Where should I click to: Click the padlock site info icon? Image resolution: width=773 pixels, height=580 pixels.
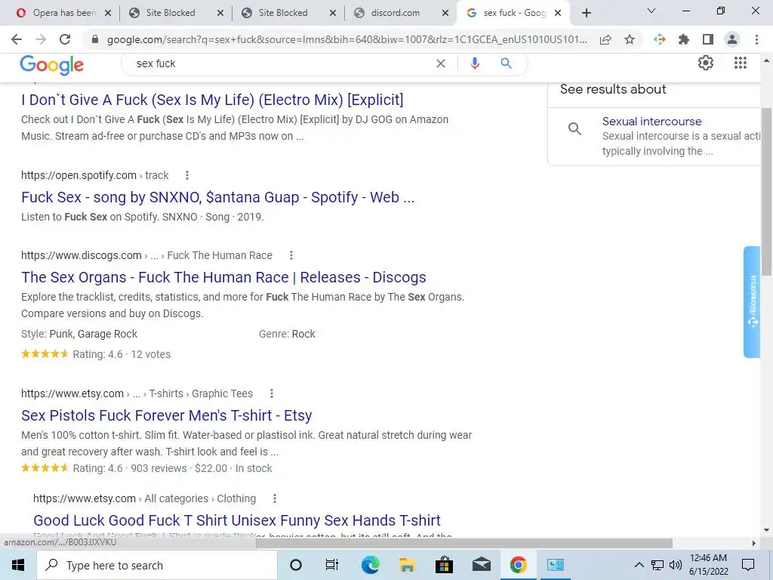[x=95, y=39]
